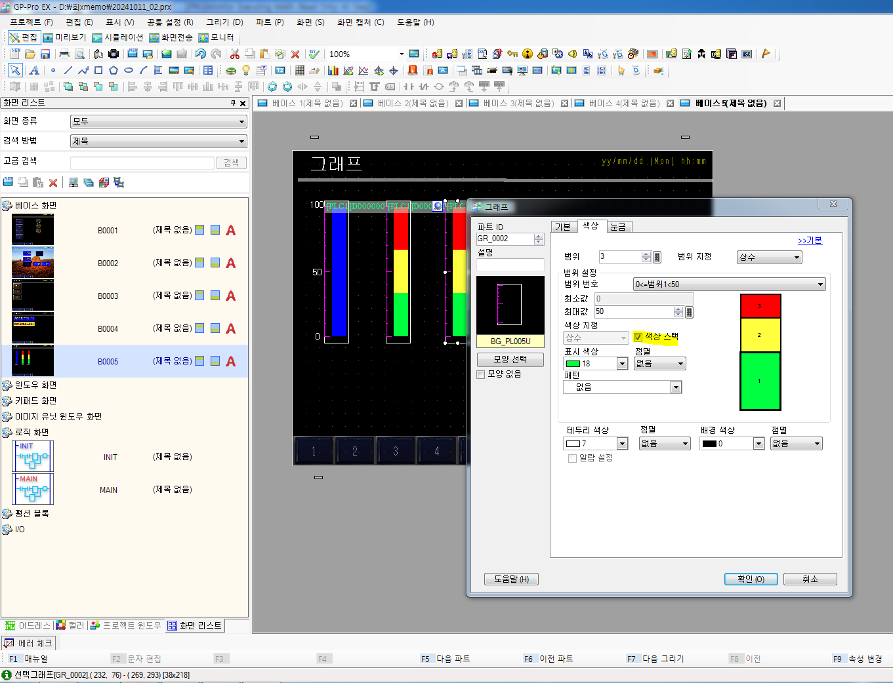Open the 패턴 dropdown showing 없음

pyautogui.click(x=622, y=387)
